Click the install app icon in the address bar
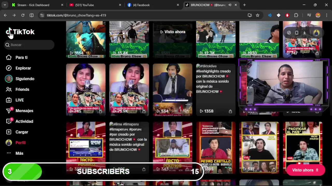The height and width of the screenshot is (186, 332). (250, 15)
